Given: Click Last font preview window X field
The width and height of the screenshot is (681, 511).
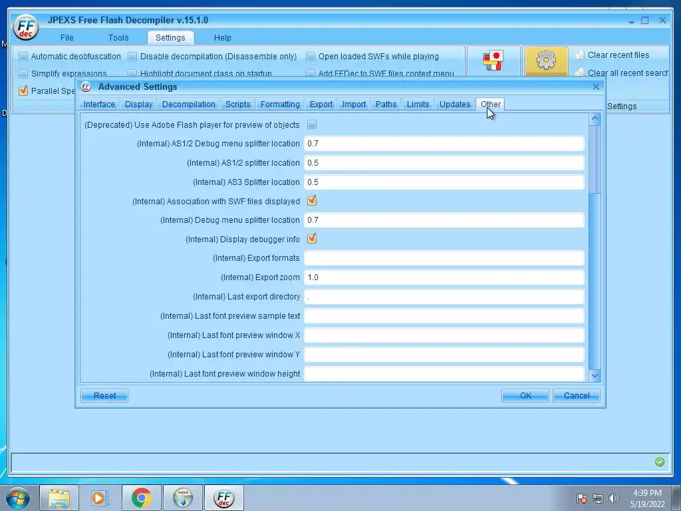Looking at the screenshot, I should click(444, 335).
